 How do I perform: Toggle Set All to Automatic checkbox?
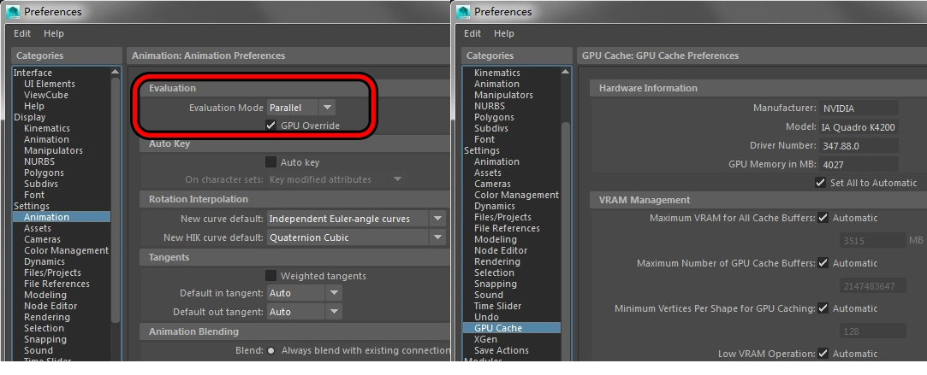[820, 183]
